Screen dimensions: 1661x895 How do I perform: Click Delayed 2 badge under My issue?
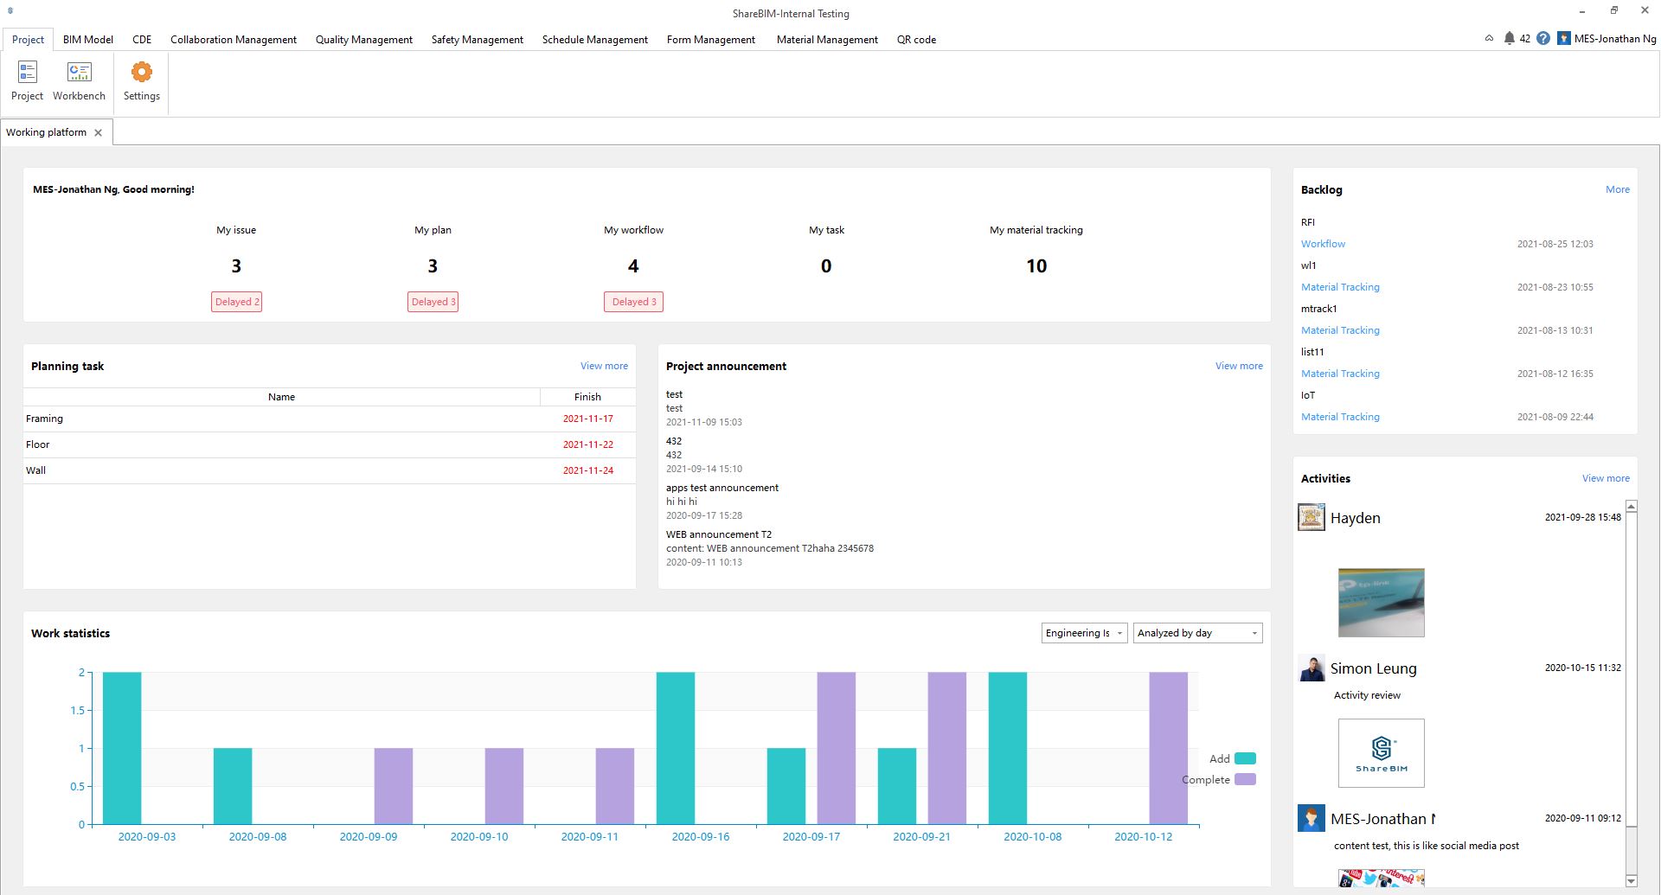[x=236, y=302]
